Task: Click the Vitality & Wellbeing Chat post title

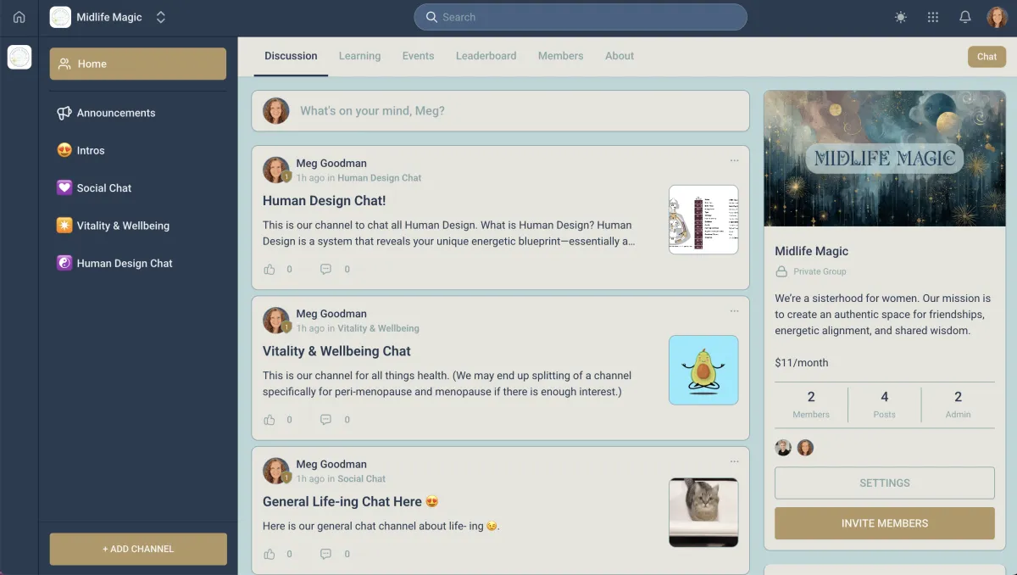Action: (336, 351)
